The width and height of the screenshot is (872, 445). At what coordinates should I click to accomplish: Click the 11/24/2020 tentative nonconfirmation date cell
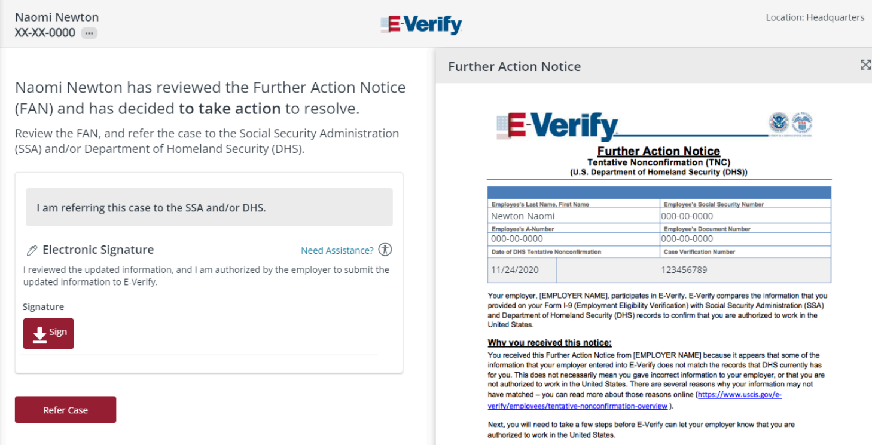pyautogui.click(x=522, y=269)
